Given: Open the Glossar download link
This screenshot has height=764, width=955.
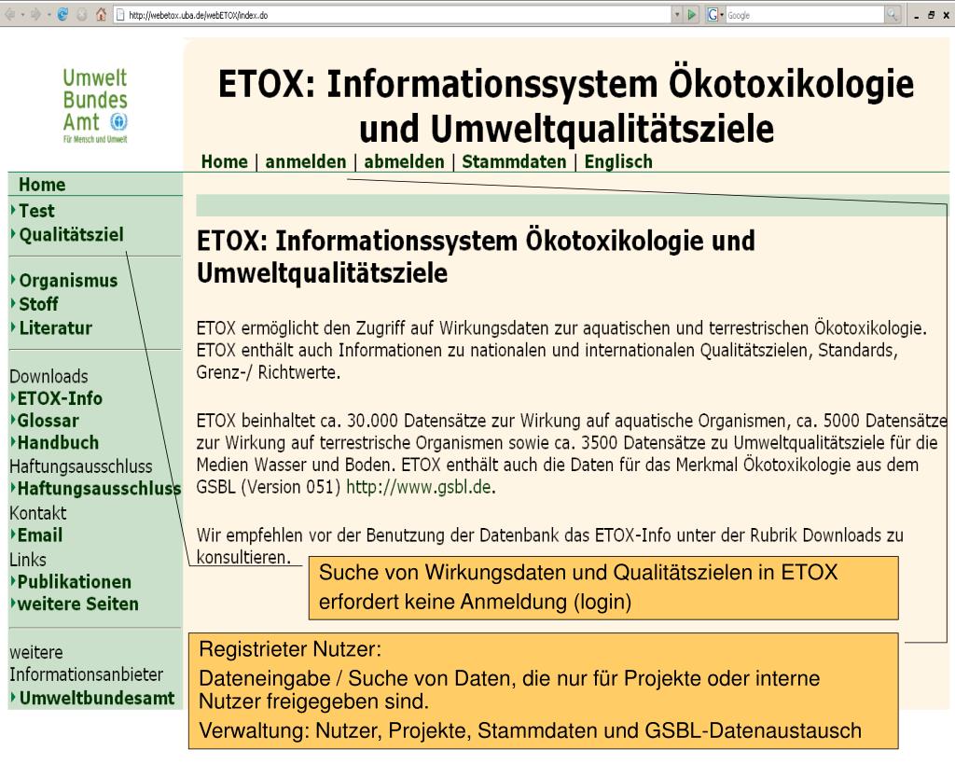Looking at the screenshot, I should [x=48, y=421].
